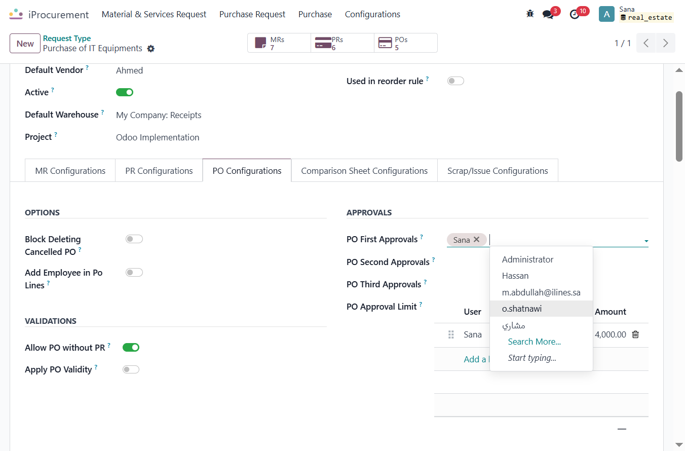Image resolution: width=685 pixels, height=451 pixels.
Task: Switch to Comparison Sheet Configurations tab
Action: [364, 171]
